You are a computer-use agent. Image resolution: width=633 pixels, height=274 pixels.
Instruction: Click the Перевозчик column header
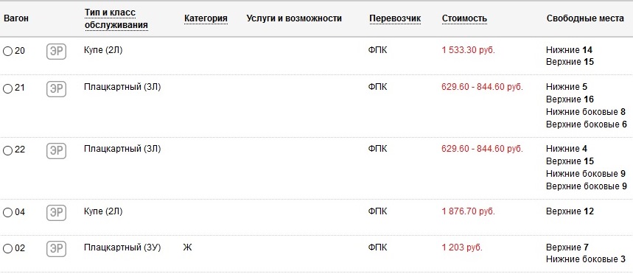(x=395, y=18)
